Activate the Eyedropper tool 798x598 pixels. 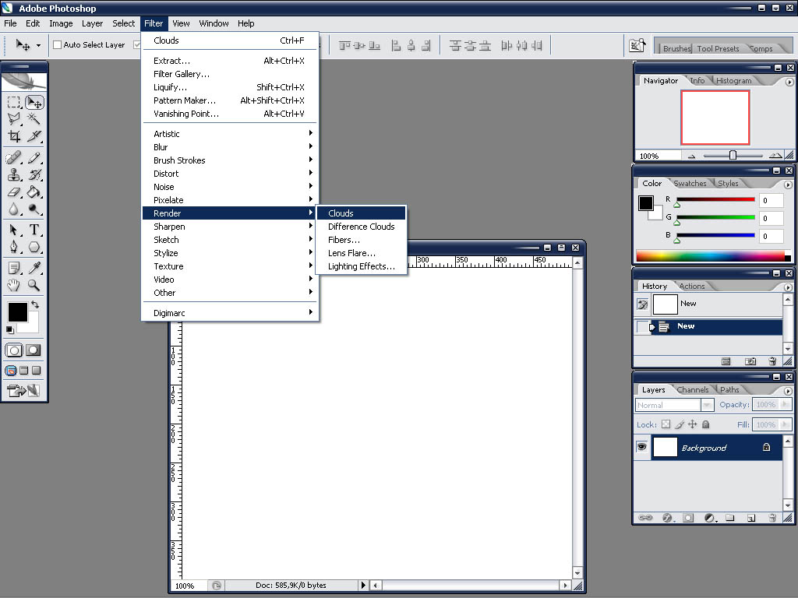click(34, 268)
